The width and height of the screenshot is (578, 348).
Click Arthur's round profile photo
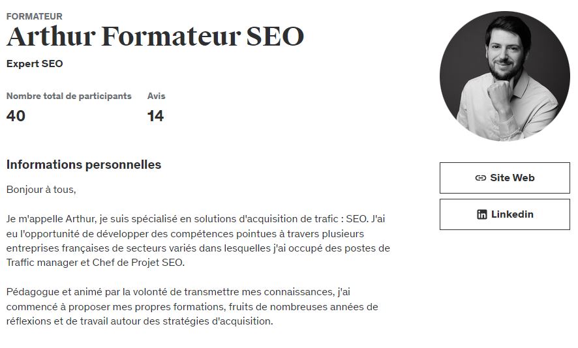(504, 76)
